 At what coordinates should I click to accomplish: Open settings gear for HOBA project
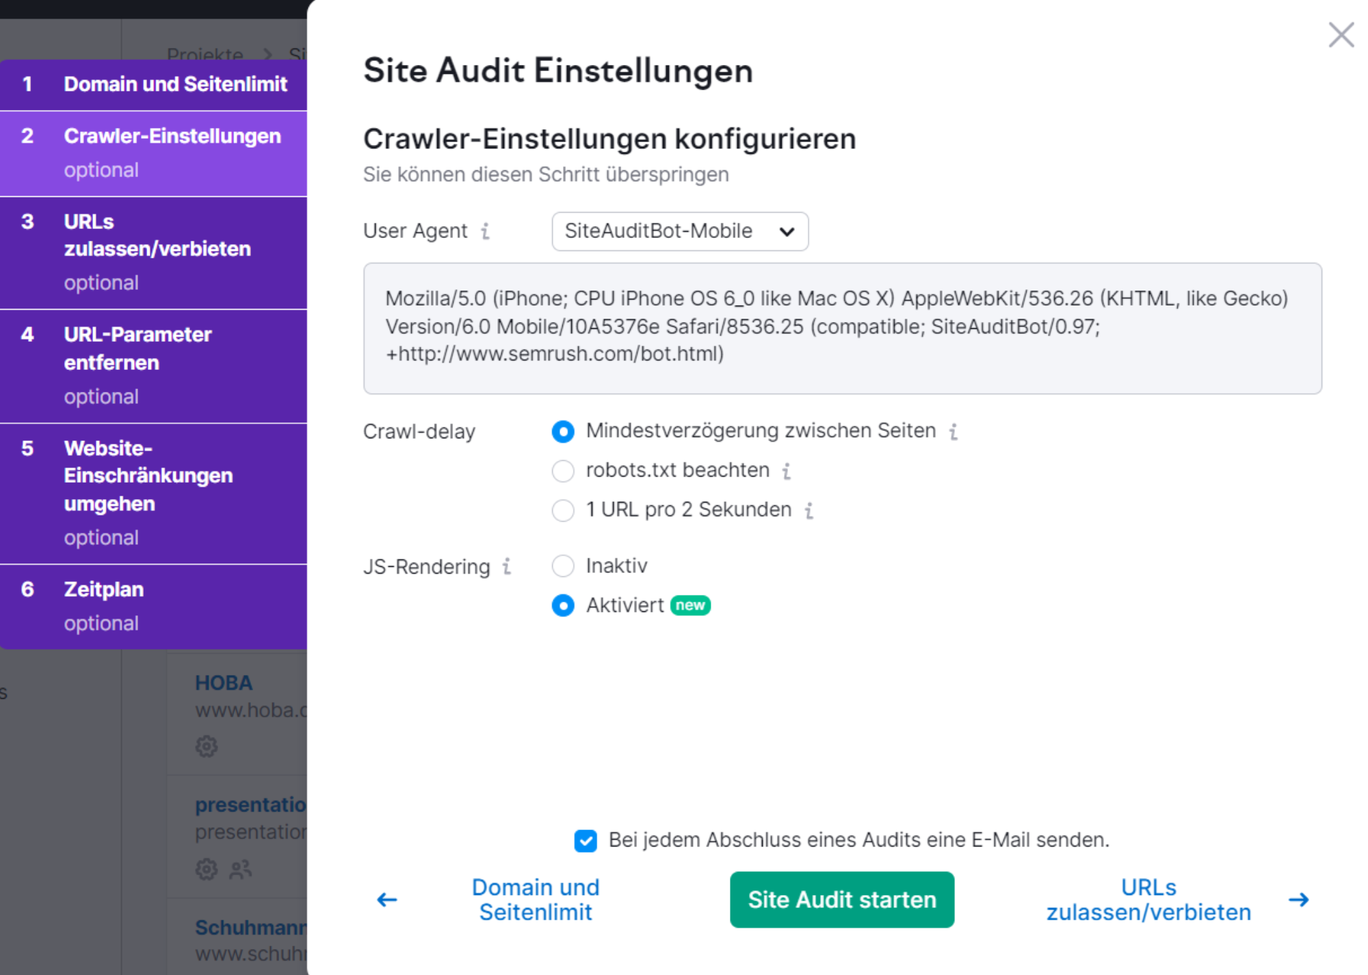(x=207, y=746)
